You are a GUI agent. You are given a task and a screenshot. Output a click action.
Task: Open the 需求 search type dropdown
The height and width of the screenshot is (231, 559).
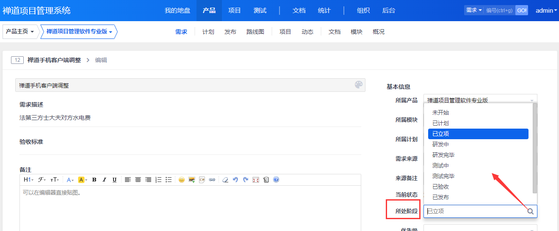coord(474,10)
